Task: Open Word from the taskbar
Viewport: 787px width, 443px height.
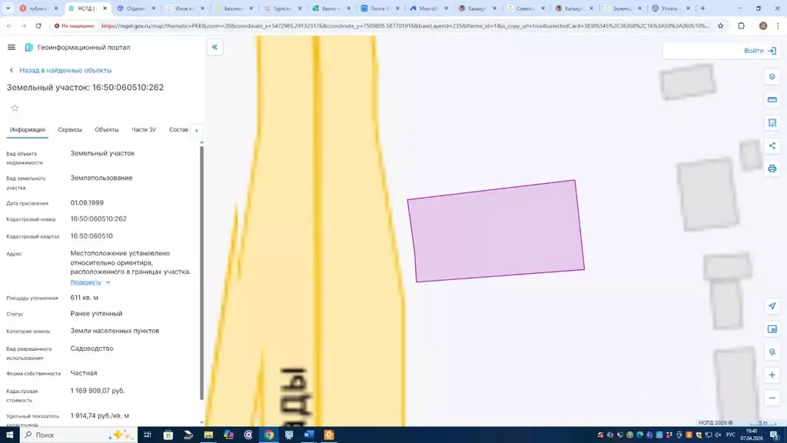Action: coord(309,435)
